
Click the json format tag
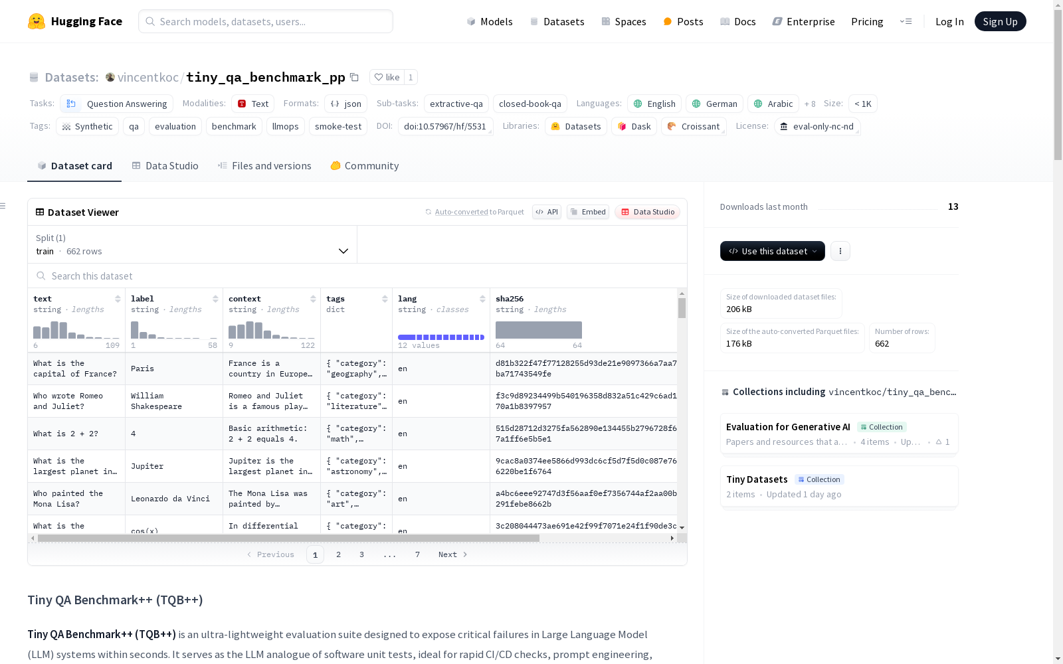(x=346, y=104)
